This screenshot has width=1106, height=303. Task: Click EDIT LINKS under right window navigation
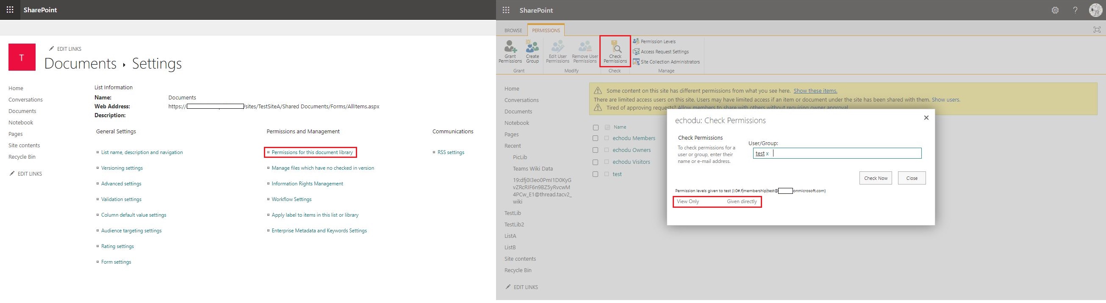(x=522, y=287)
